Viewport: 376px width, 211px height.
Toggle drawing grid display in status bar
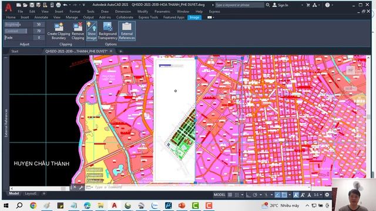tap(230, 195)
